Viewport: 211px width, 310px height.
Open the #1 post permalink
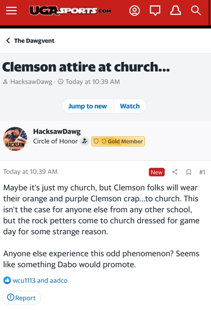[202, 172]
